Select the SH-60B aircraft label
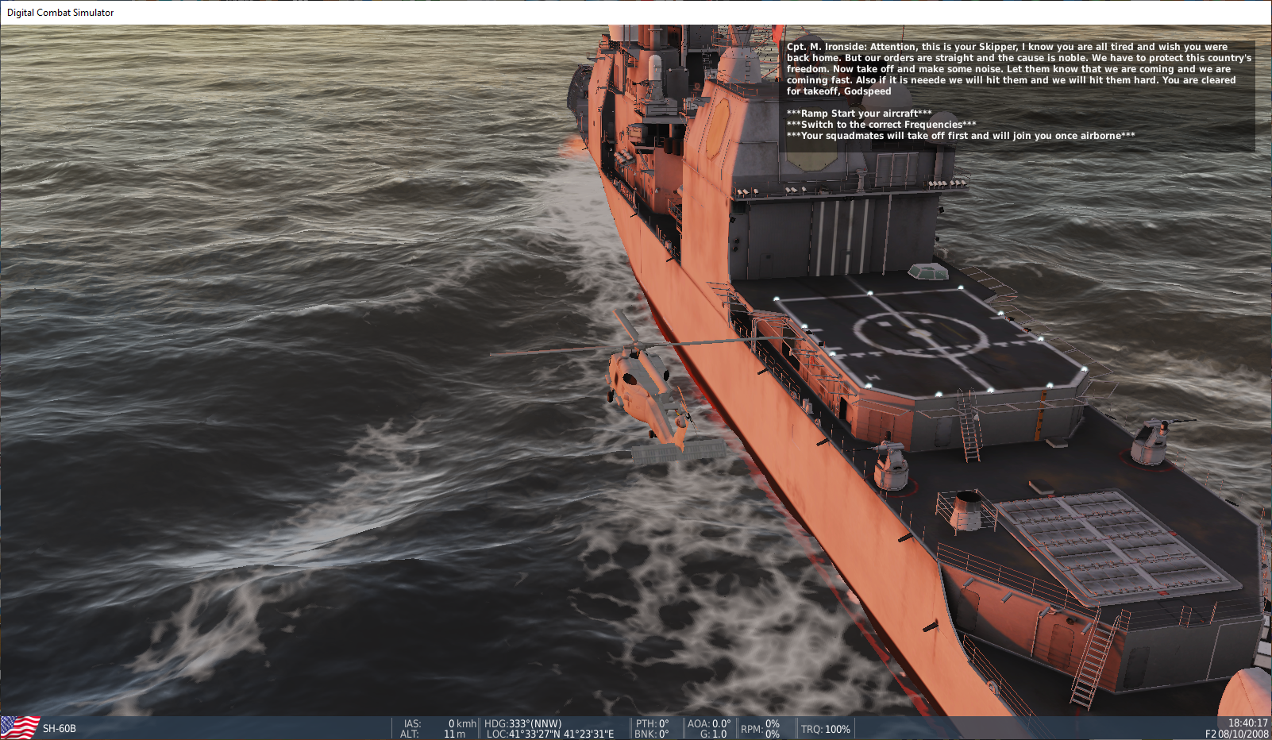Screen dimensions: 1272x740 pyautogui.click(x=60, y=729)
